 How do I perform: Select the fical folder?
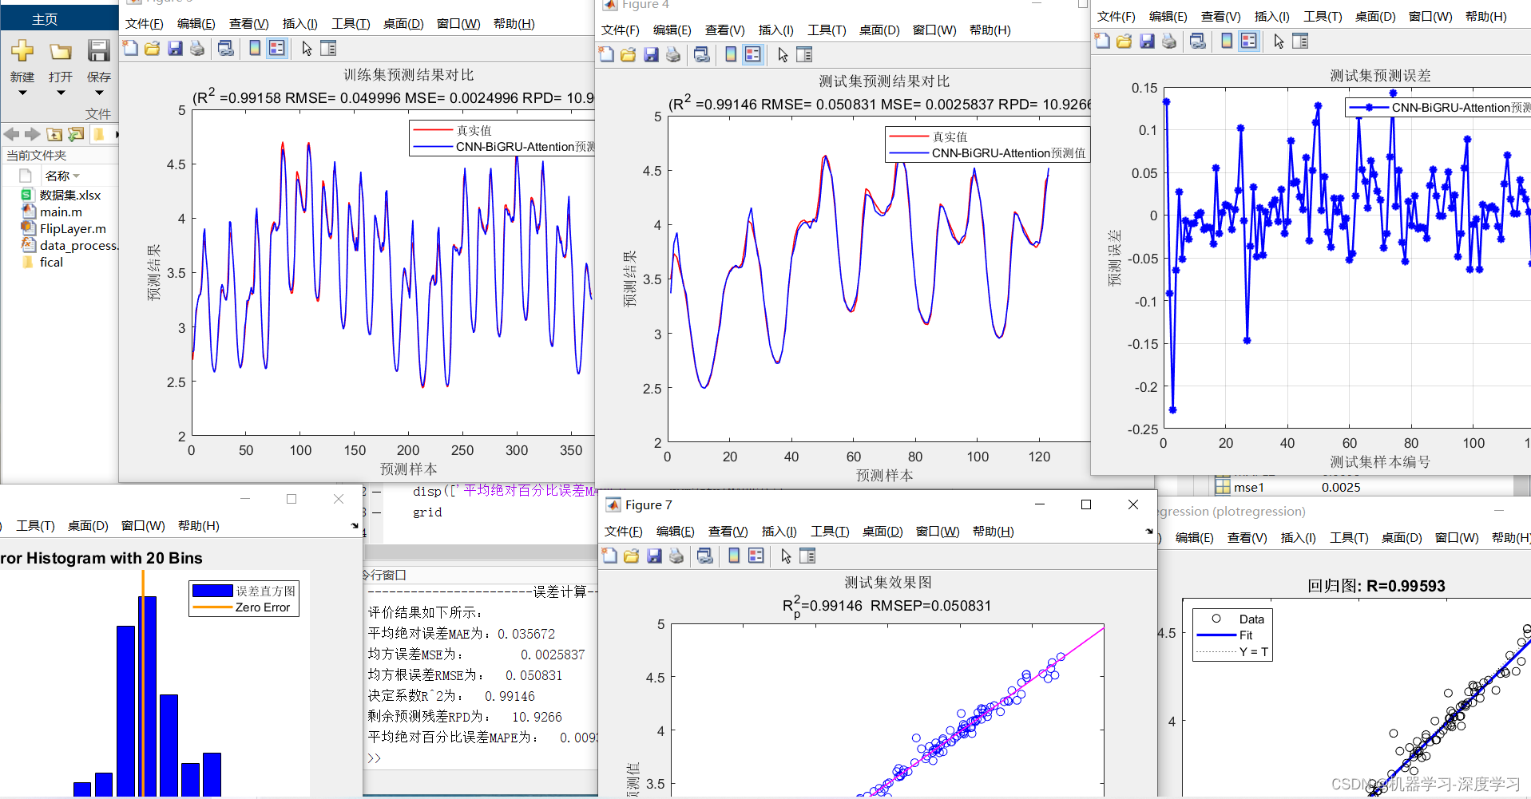51,262
